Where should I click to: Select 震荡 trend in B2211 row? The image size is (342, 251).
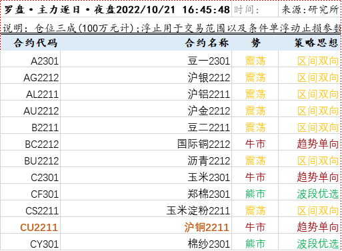[255, 127]
